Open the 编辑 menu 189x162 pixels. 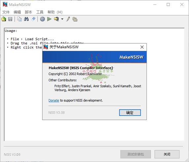coord(17,12)
